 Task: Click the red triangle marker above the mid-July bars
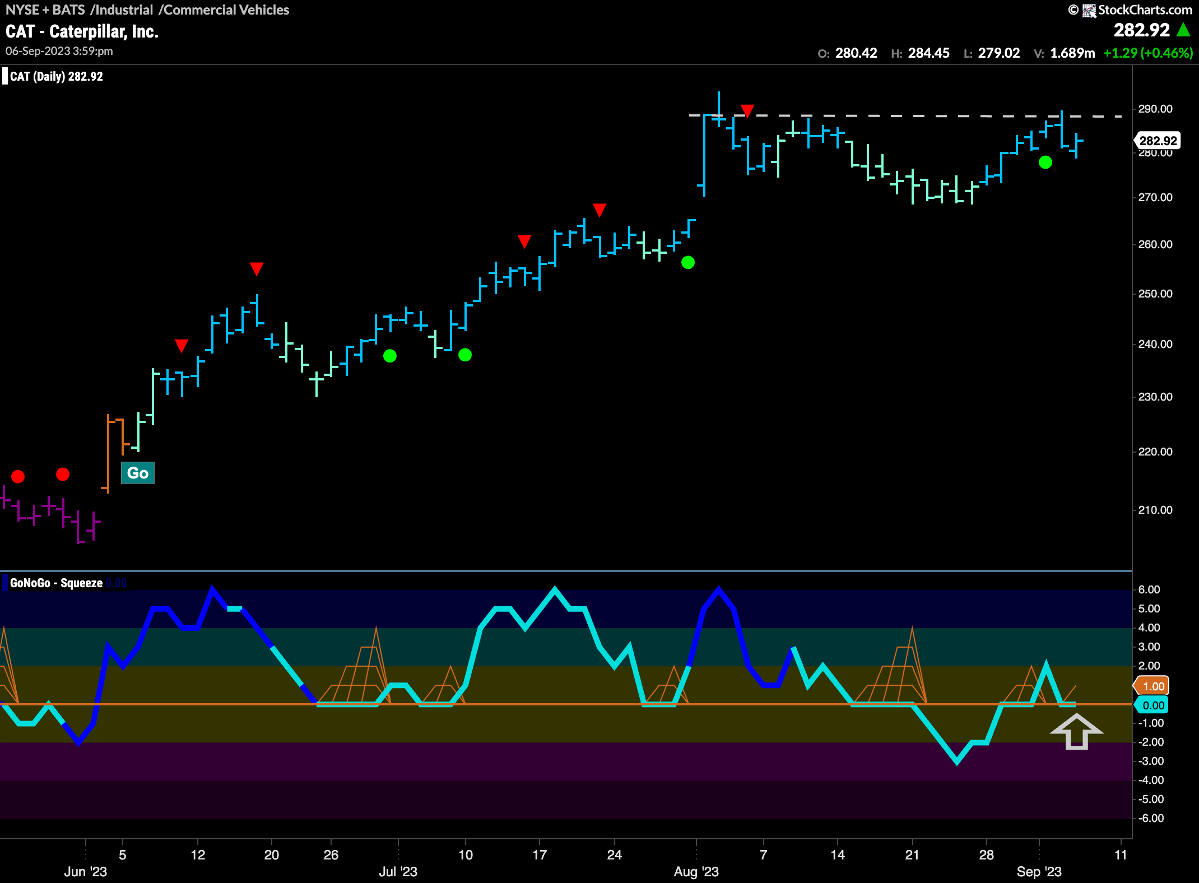(524, 241)
